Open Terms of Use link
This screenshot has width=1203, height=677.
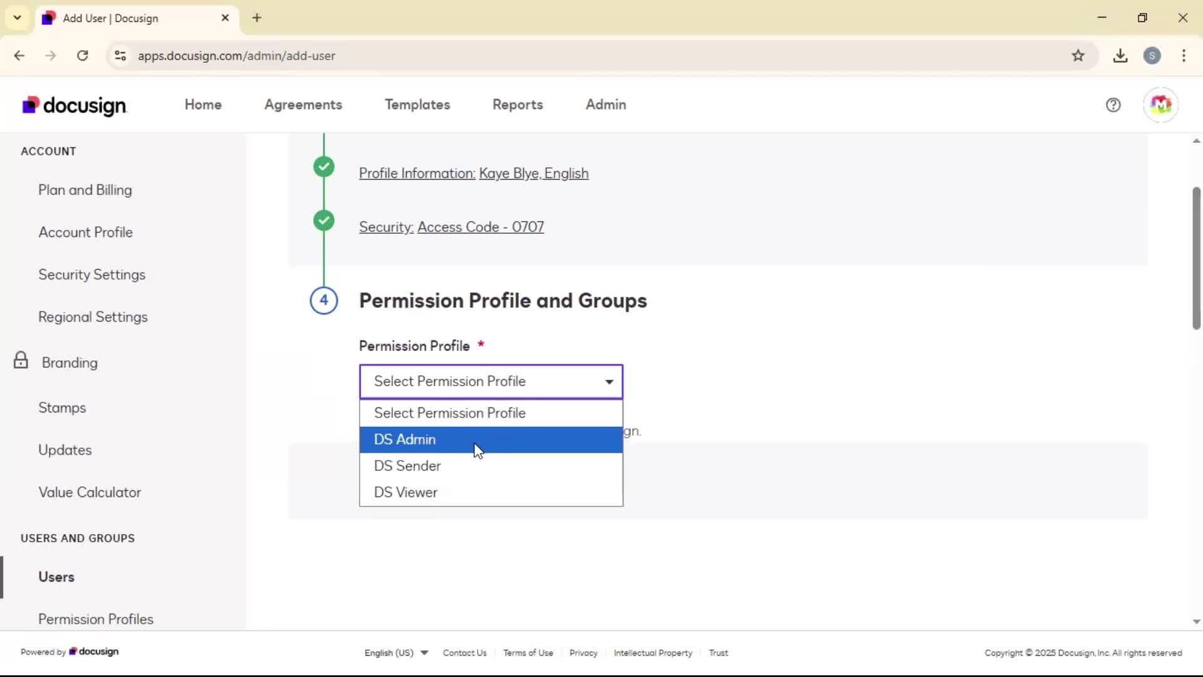coord(528,653)
